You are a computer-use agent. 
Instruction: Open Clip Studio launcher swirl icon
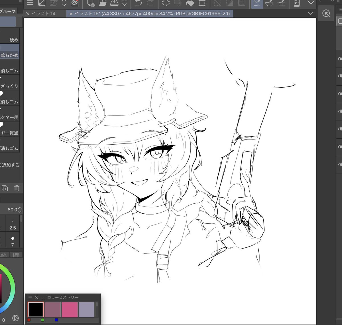[x=75, y=3]
